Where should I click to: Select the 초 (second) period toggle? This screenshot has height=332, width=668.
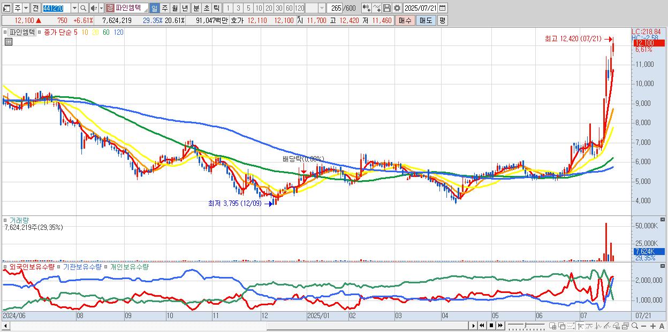[206, 8]
